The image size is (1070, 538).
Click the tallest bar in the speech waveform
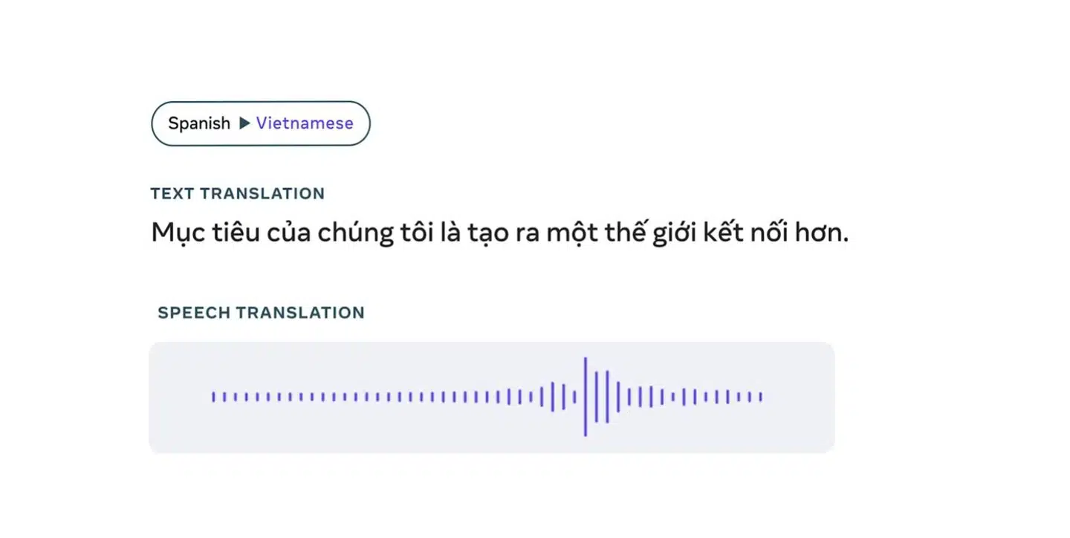pos(586,397)
